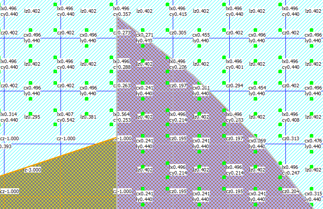Click the lz0.295 label
Viewport: 323px width, 209px height.
[32, 117]
